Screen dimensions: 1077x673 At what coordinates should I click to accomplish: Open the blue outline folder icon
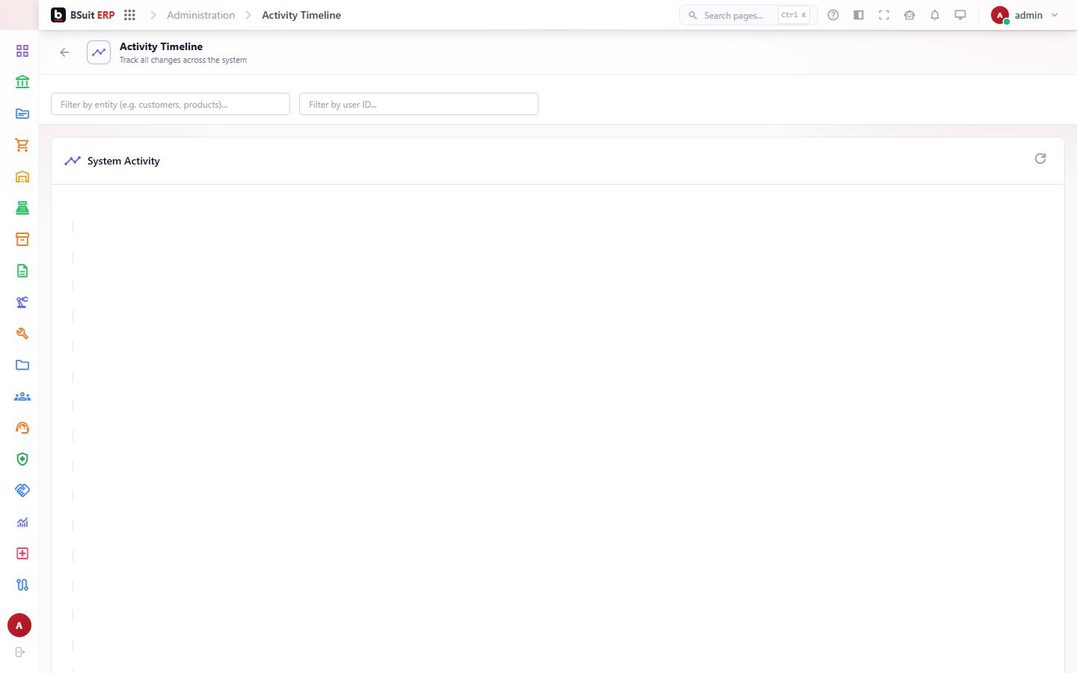22,365
